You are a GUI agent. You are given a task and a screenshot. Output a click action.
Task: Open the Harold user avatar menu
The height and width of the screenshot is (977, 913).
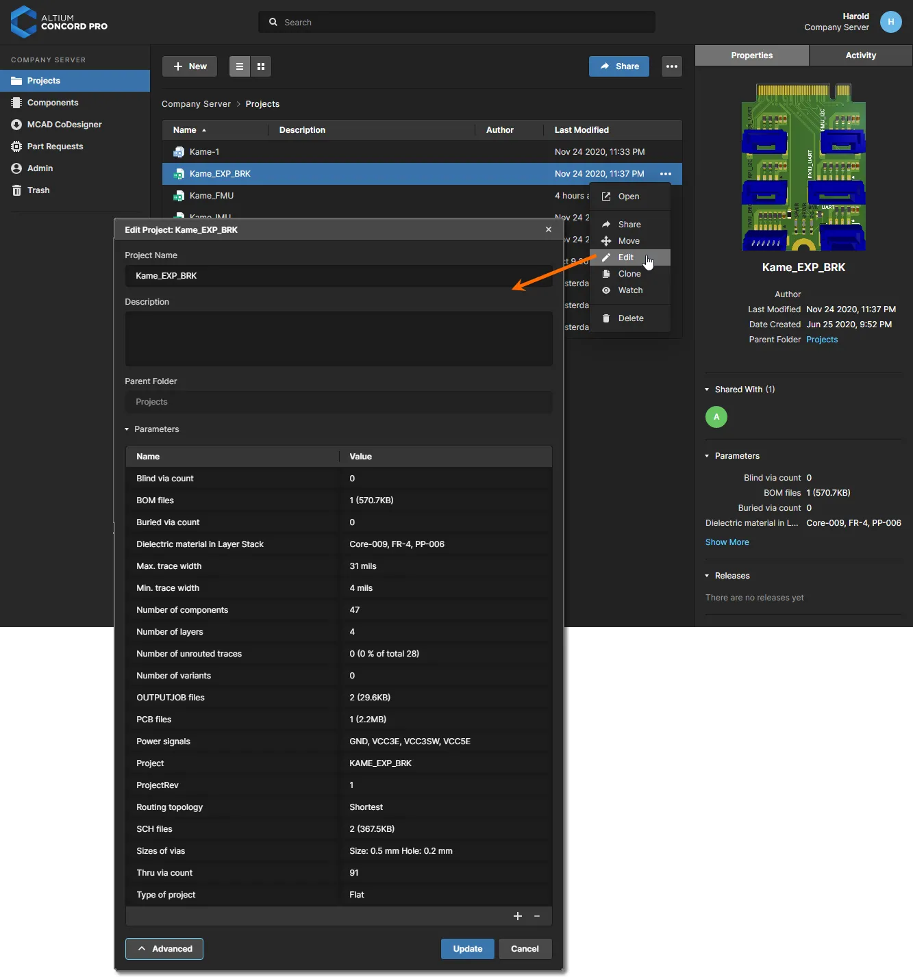890,22
